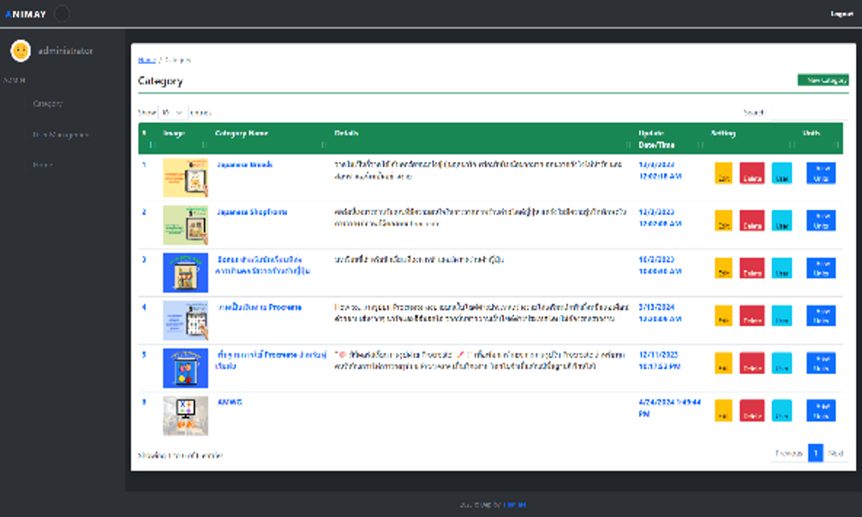Click Home breadcrumb link

(146, 60)
